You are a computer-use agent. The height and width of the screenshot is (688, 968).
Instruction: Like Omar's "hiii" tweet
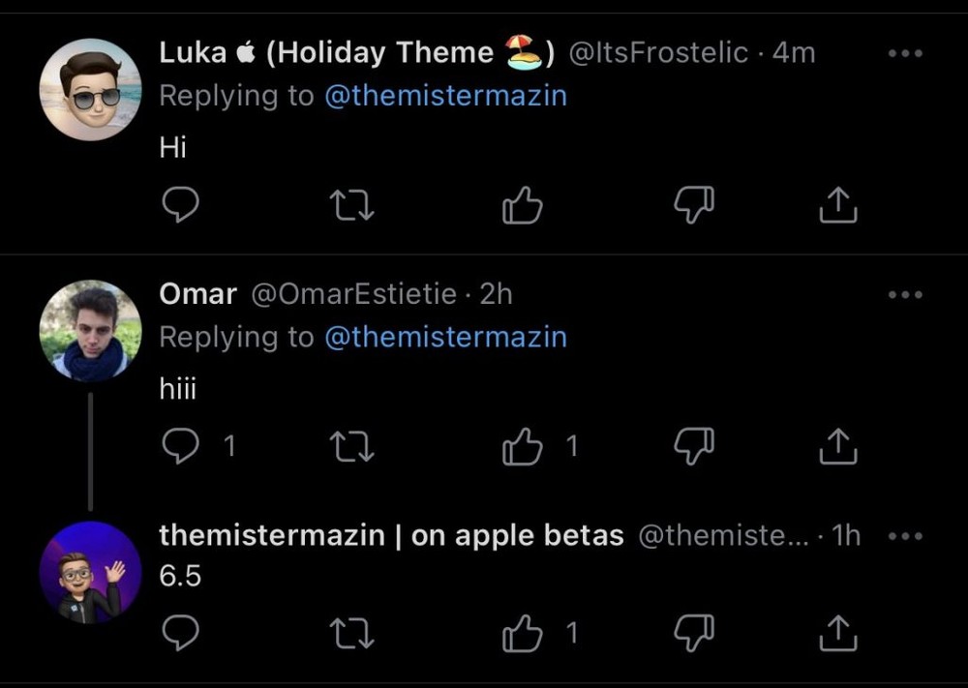point(523,445)
